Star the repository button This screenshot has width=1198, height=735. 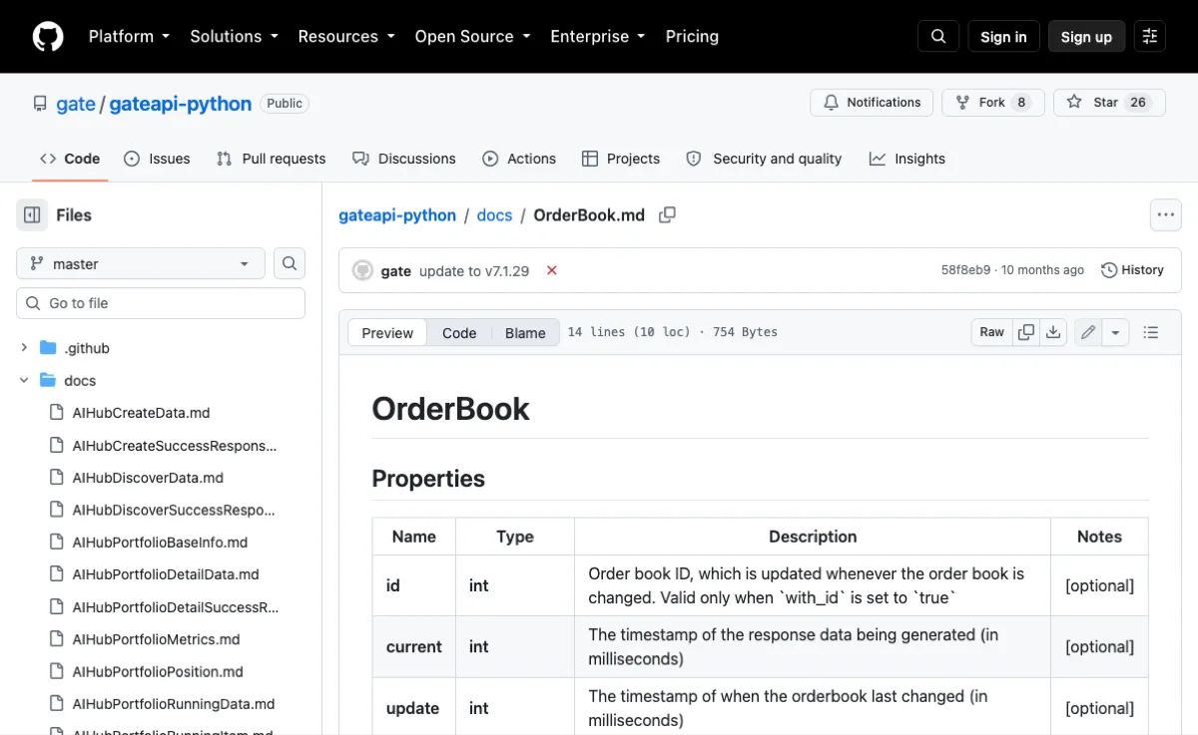1109,103
